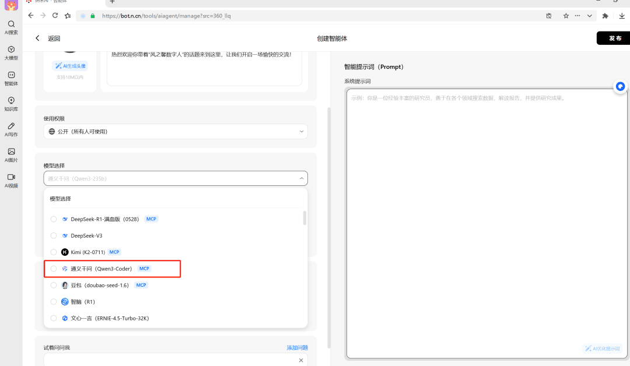Select 通义千问 (Qwen3-Coder) radio button
The height and width of the screenshot is (366, 630).
54,269
